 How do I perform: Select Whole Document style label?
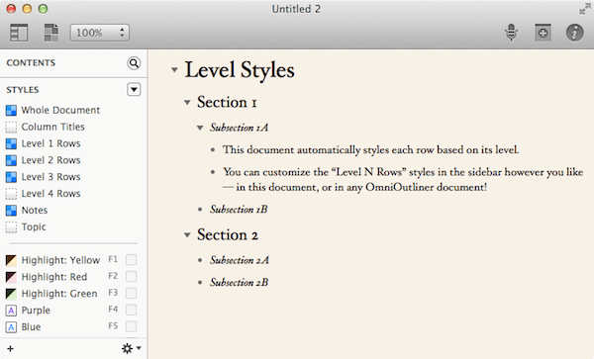point(60,110)
